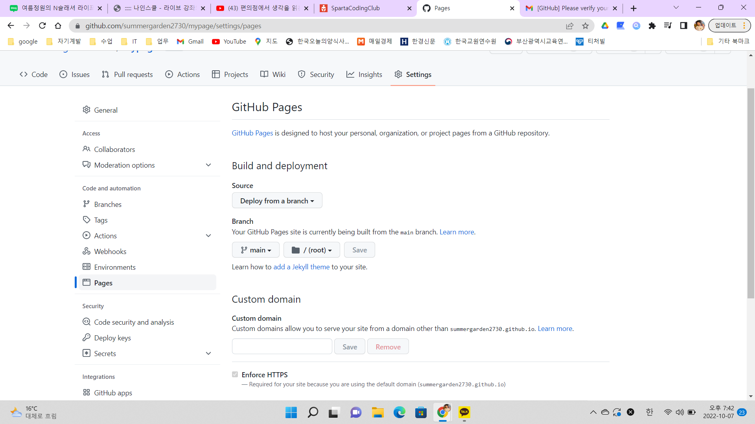
Task: Open the 지도 maps bookmark
Action: coord(266,42)
